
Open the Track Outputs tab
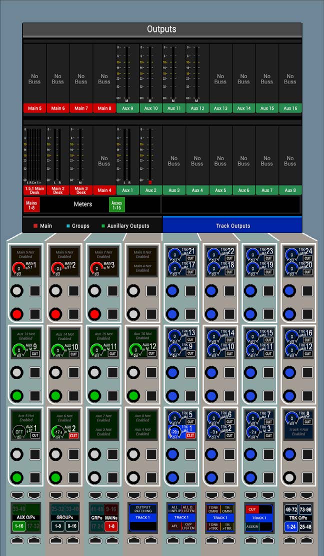[x=232, y=225]
